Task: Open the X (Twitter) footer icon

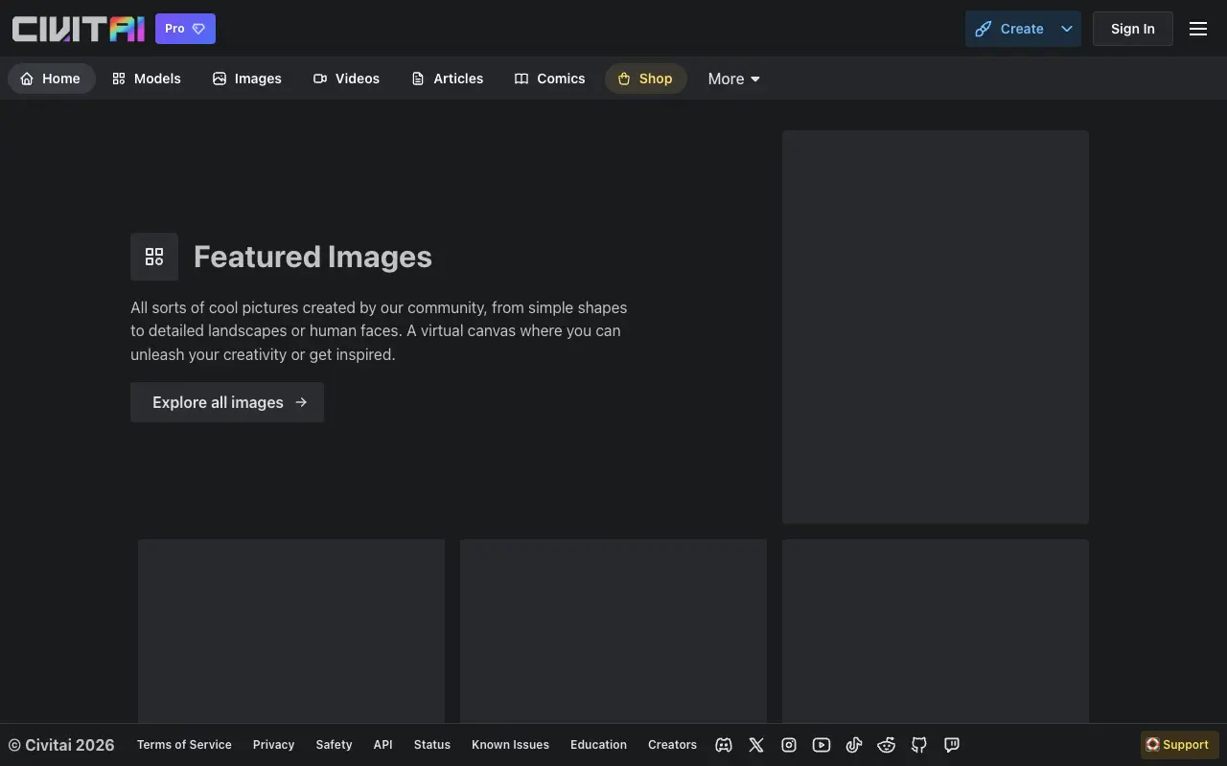Action: click(x=756, y=745)
